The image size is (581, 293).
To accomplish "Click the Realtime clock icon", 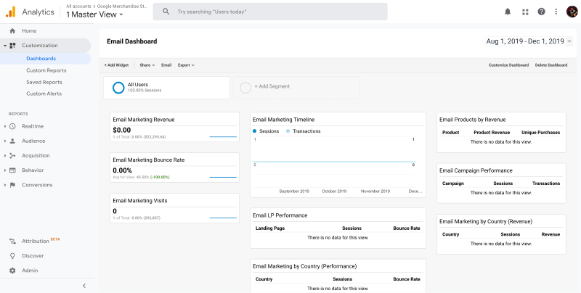I will (x=12, y=126).
